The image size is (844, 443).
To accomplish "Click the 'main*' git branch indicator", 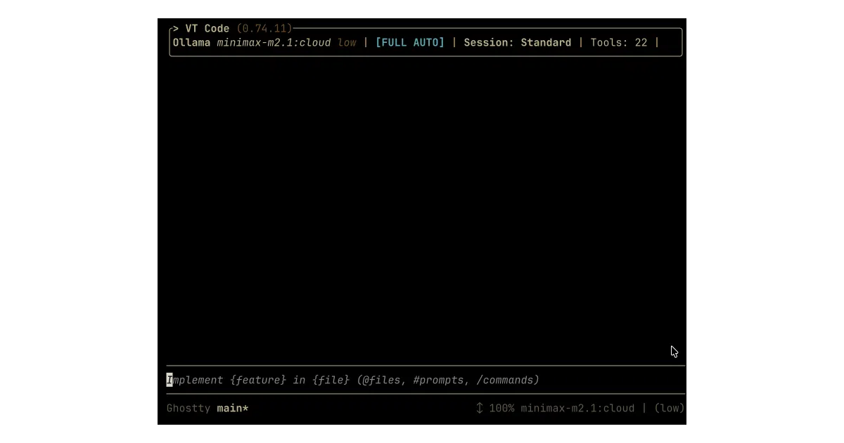I will pyautogui.click(x=233, y=409).
